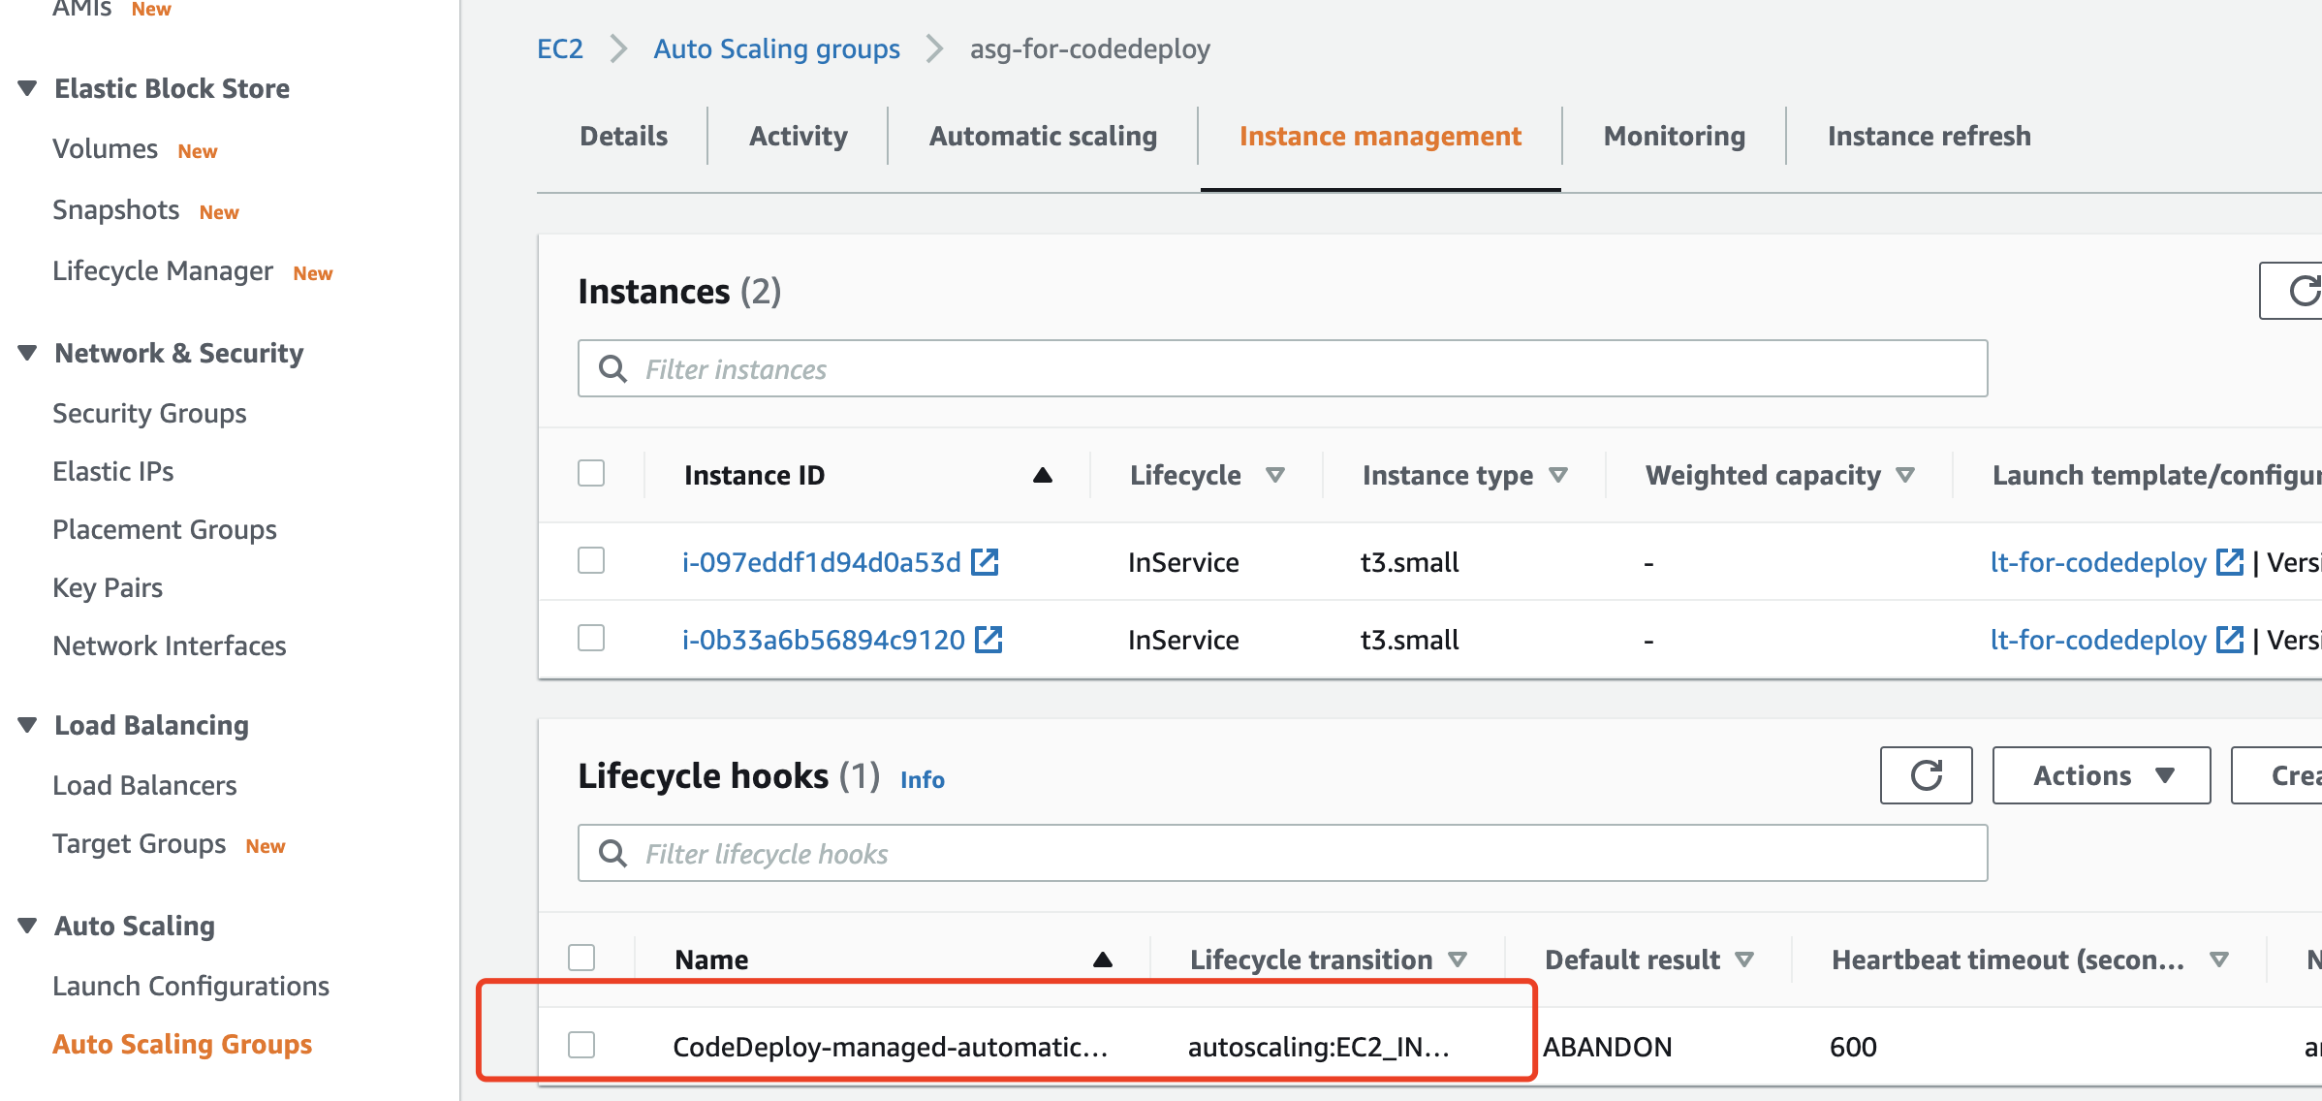2322x1101 pixels.
Task: Open Snapshots in the sidebar
Action: pyautogui.click(x=115, y=210)
